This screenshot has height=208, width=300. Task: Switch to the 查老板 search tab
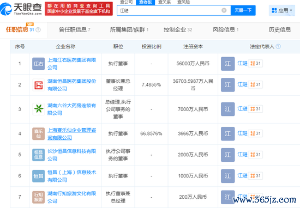tap(146, 2)
